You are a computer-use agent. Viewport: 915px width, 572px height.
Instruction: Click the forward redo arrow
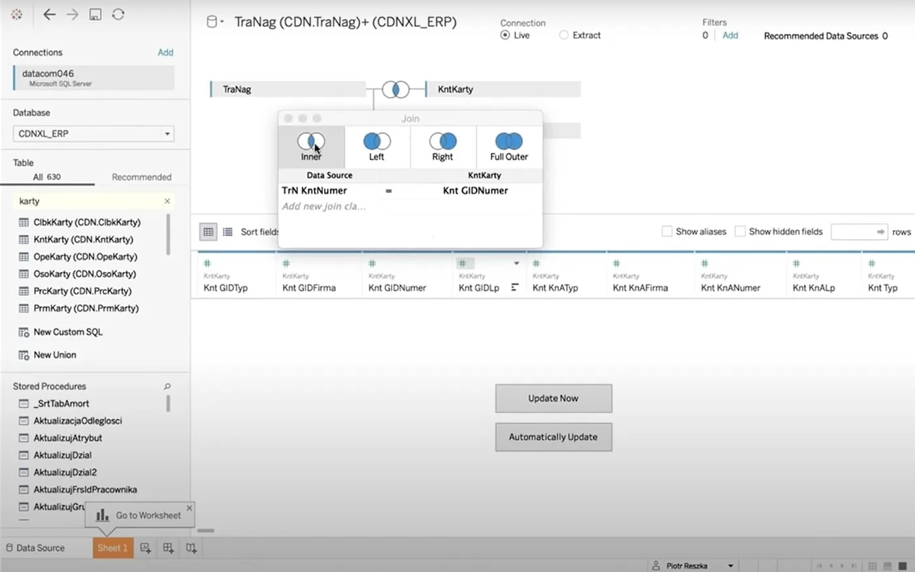point(72,14)
